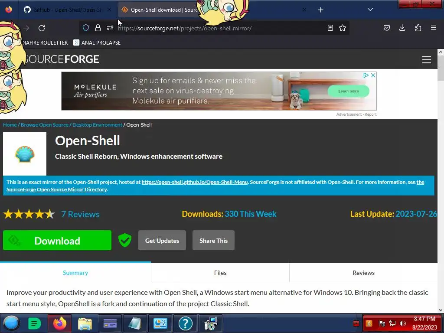Open the help question mark taskbar icon
This screenshot has width=444, height=333.
tap(186, 323)
